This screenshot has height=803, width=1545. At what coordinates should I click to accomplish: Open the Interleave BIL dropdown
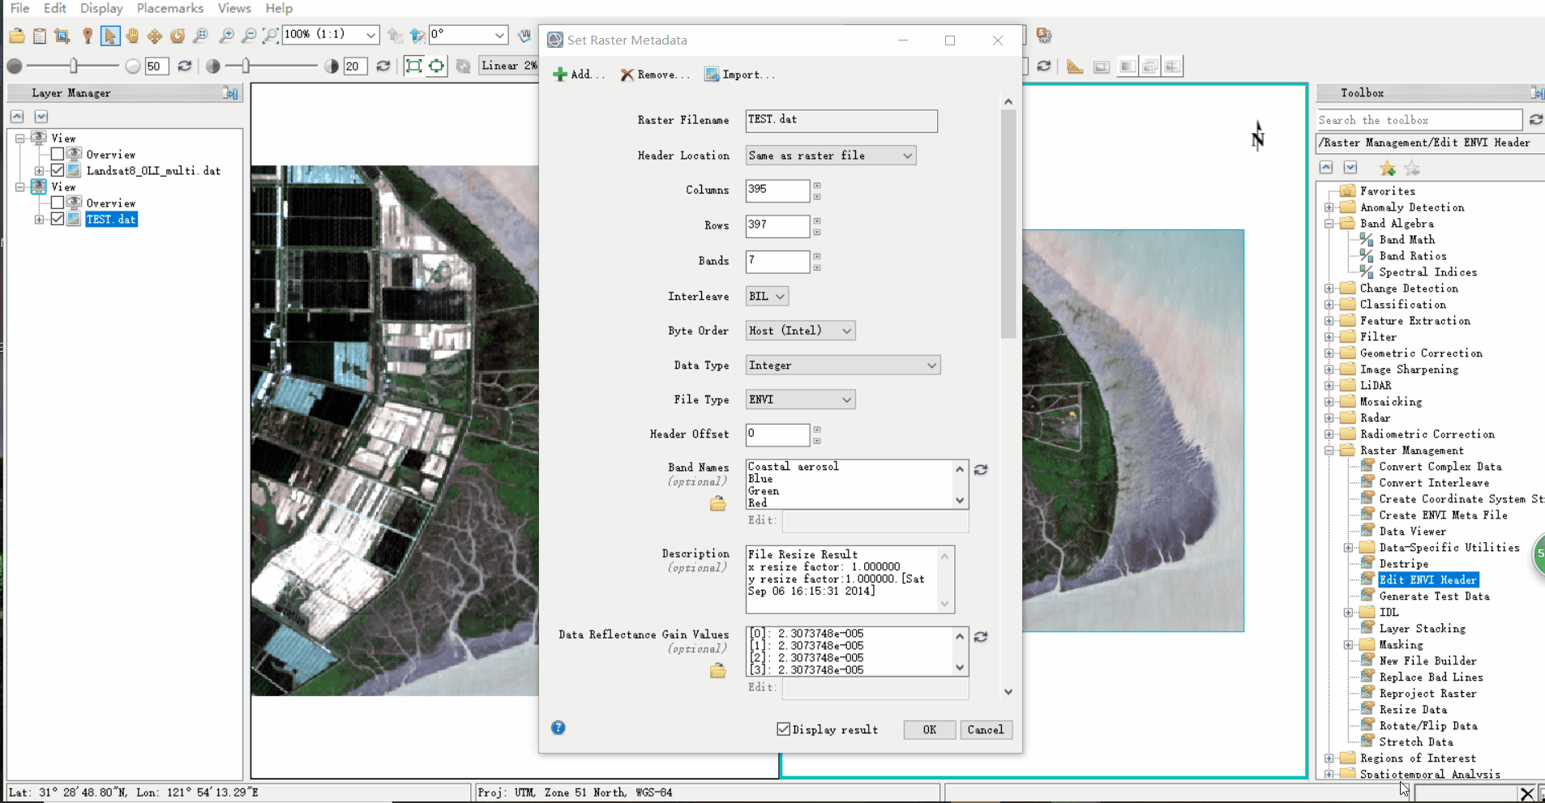[767, 297]
